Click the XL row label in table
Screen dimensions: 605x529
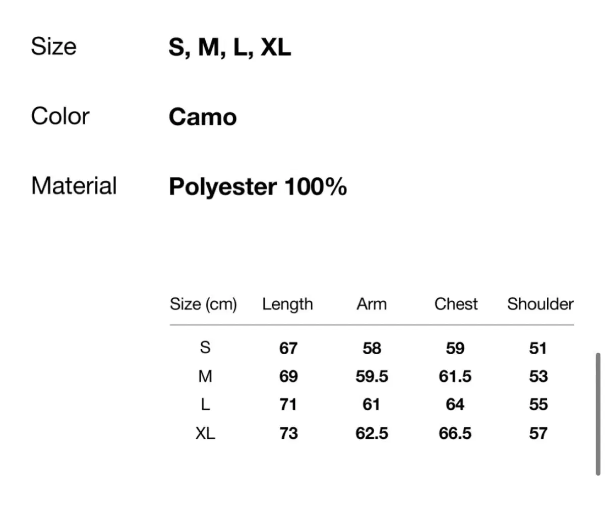pos(205,433)
